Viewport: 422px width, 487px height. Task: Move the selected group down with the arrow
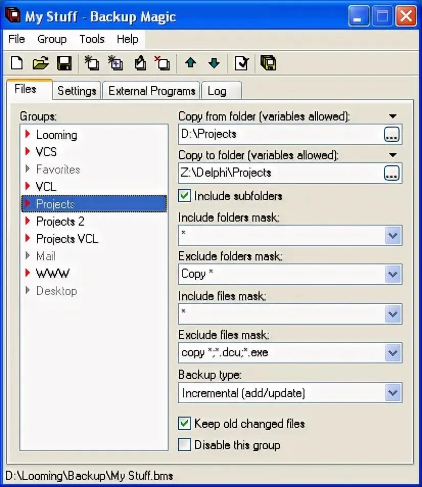tap(214, 63)
